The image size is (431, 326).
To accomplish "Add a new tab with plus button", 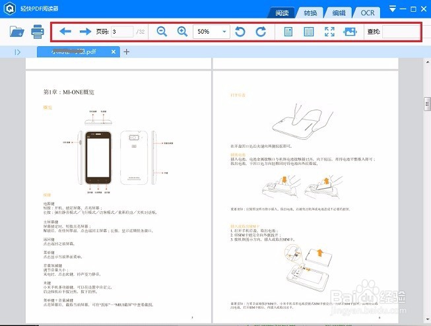I will click(x=127, y=51).
